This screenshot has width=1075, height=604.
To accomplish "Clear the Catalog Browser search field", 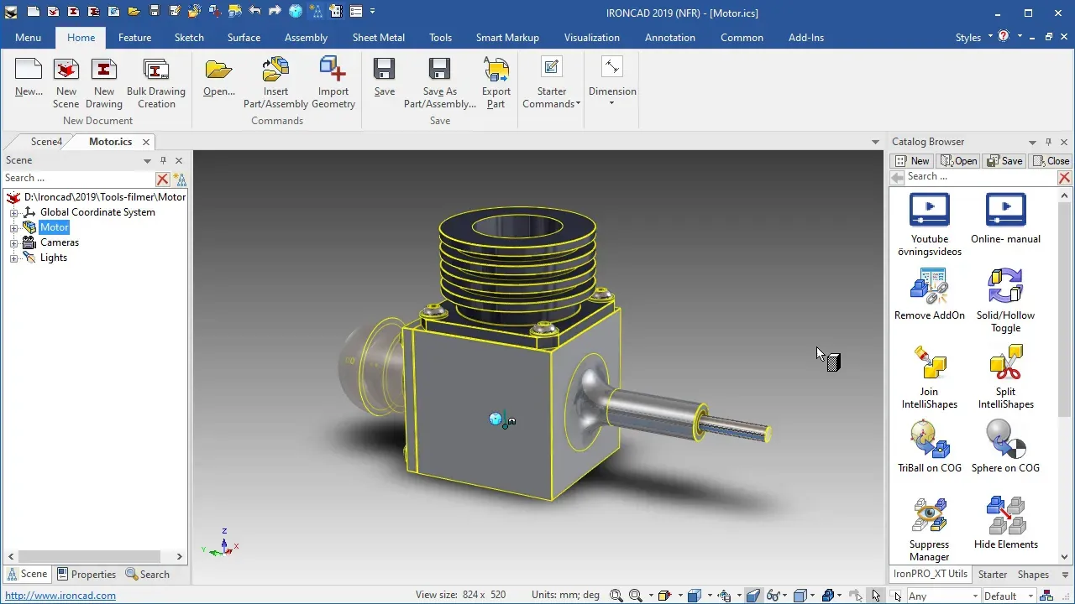I will 1064,177.
